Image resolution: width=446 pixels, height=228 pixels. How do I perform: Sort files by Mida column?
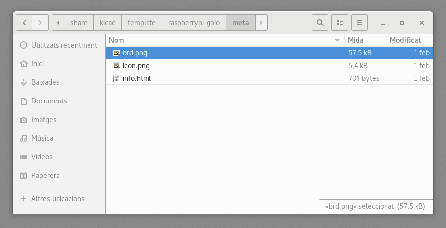tap(365, 40)
